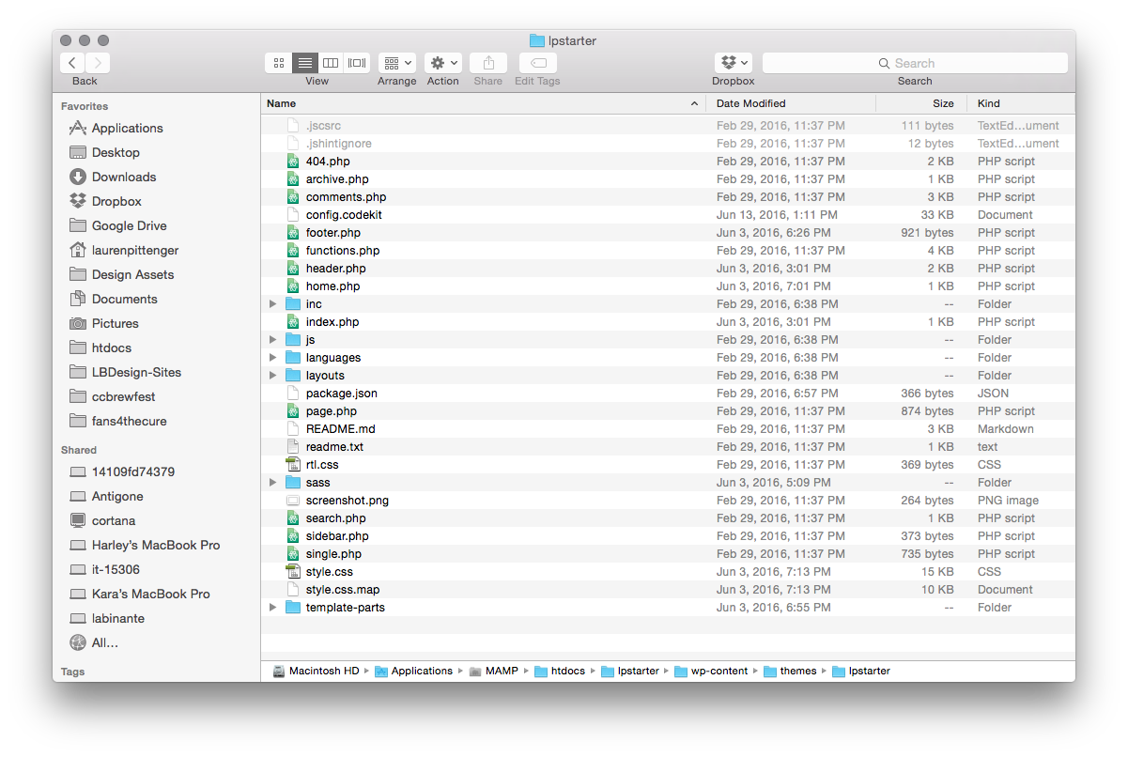Select the style.css.map file

pyautogui.click(x=668, y=590)
